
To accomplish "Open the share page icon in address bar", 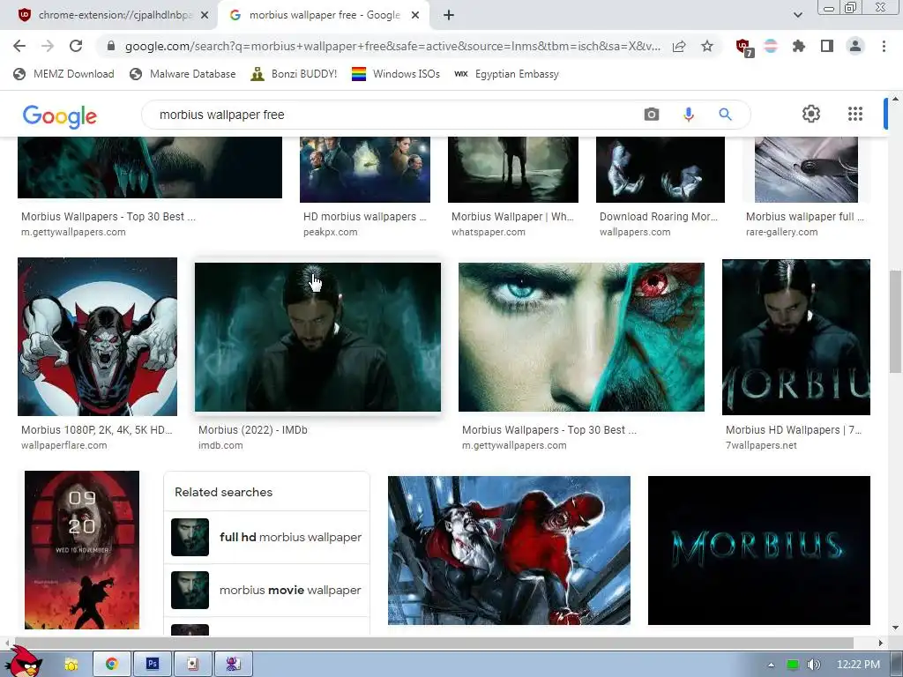I will click(679, 46).
